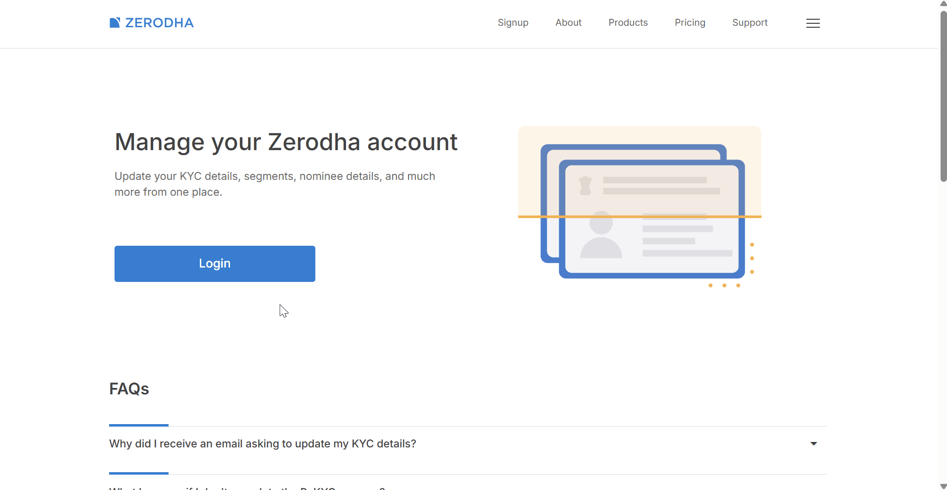The image size is (947, 490).
Task: Click the person silhouette on the ID card
Action: pyautogui.click(x=601, y=235)
